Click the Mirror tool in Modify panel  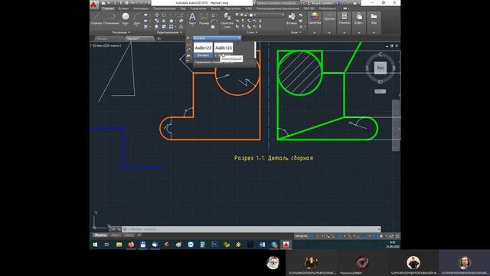(x=164, y=21)
